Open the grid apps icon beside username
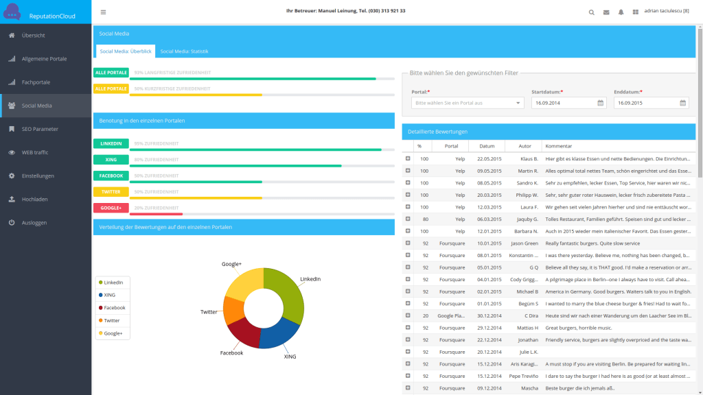 [636, 12]
